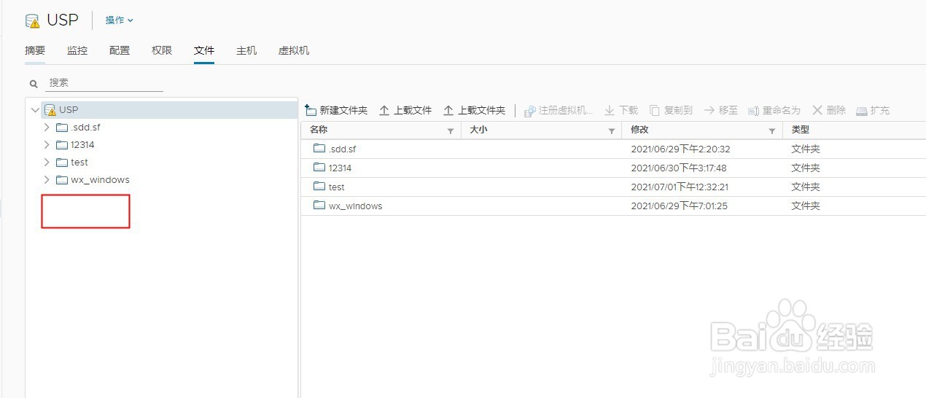Image resolution: width=926 pixels, height=398 pixels.
Task: Click date 2021/06/30下午3:17:48
Action: click(x=679, y=168)
